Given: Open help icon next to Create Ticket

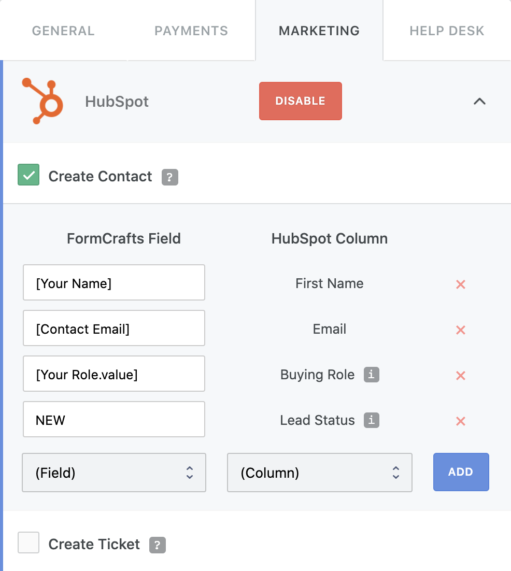Looking at the screenshot, I should 158,545.
